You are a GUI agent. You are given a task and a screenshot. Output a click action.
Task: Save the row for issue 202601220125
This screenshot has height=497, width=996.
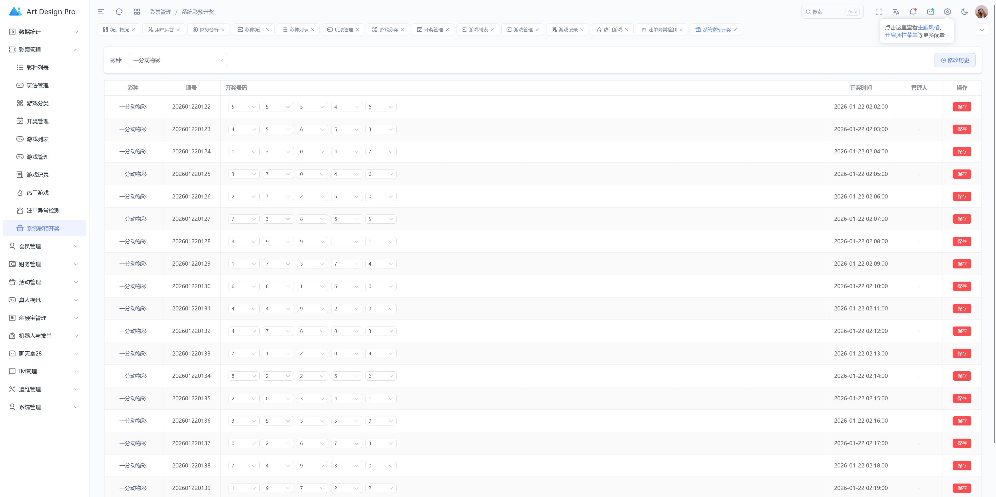pos(962,174)
